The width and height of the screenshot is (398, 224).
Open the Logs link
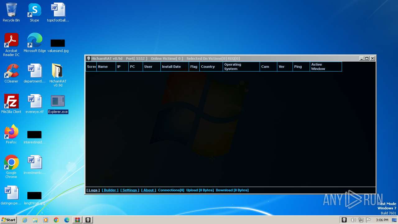(93, 190)
